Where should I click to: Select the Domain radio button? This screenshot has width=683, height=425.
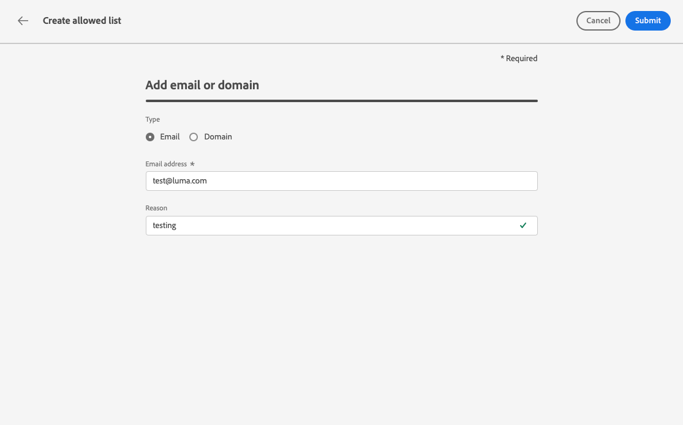tap(194, 137)
